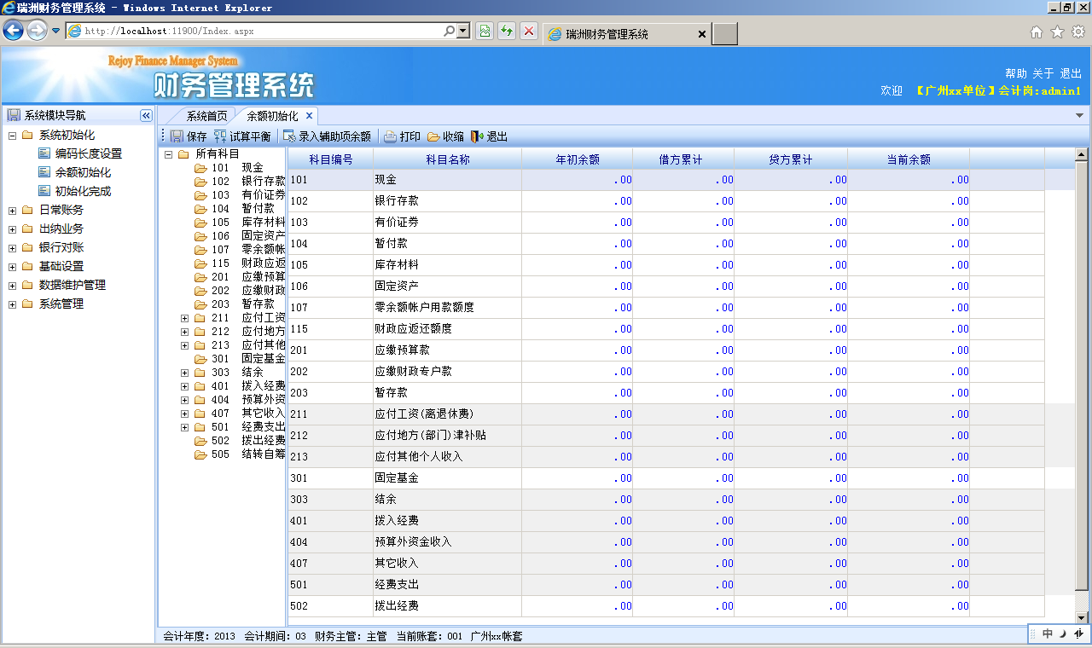Screen dimensions: 1092x648
Task: Open the recent pages dropdown beside forward arrow
Action: tap(56, 31)
